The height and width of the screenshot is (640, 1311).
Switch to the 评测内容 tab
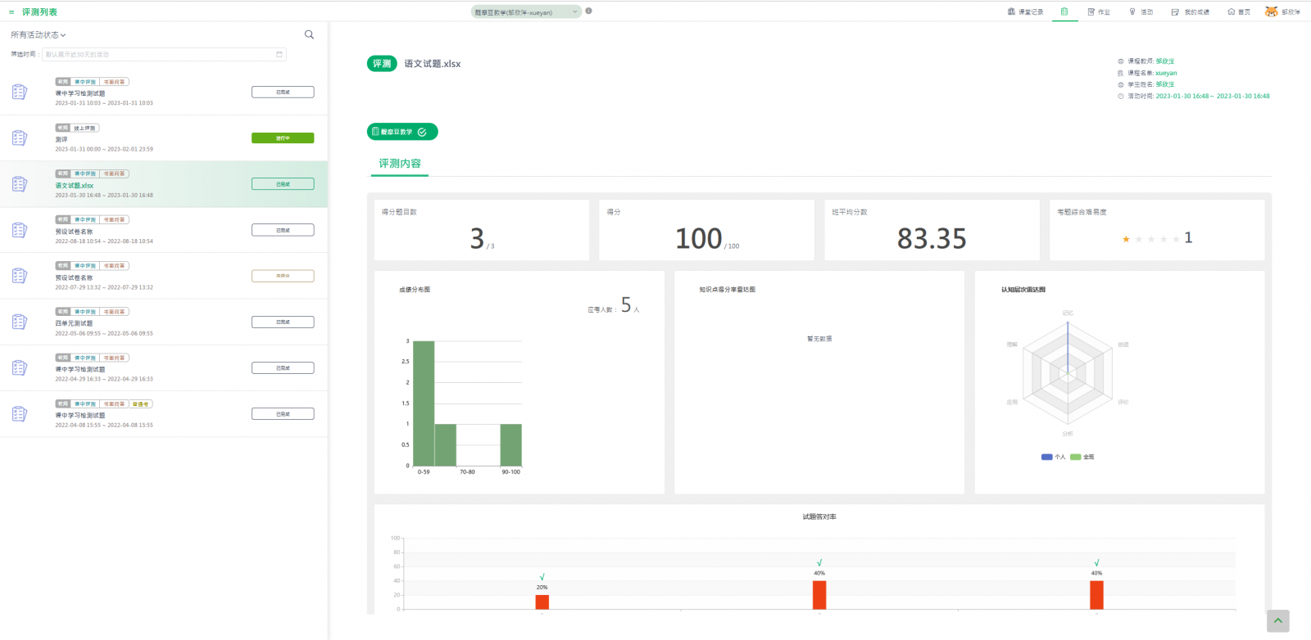pos(399,164)
